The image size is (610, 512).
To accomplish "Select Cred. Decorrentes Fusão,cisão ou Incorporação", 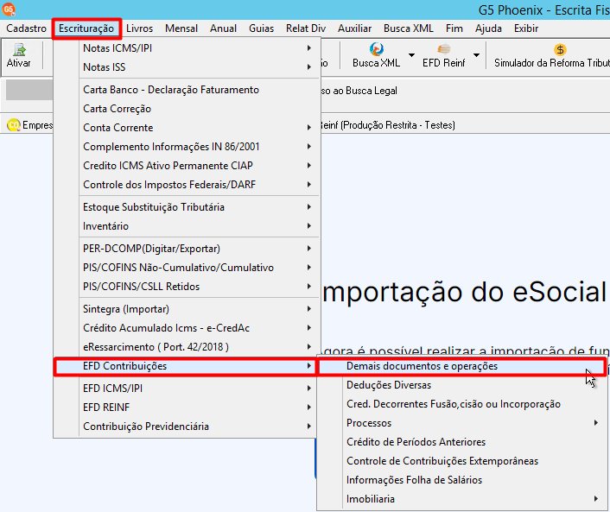I will (462, 404).
